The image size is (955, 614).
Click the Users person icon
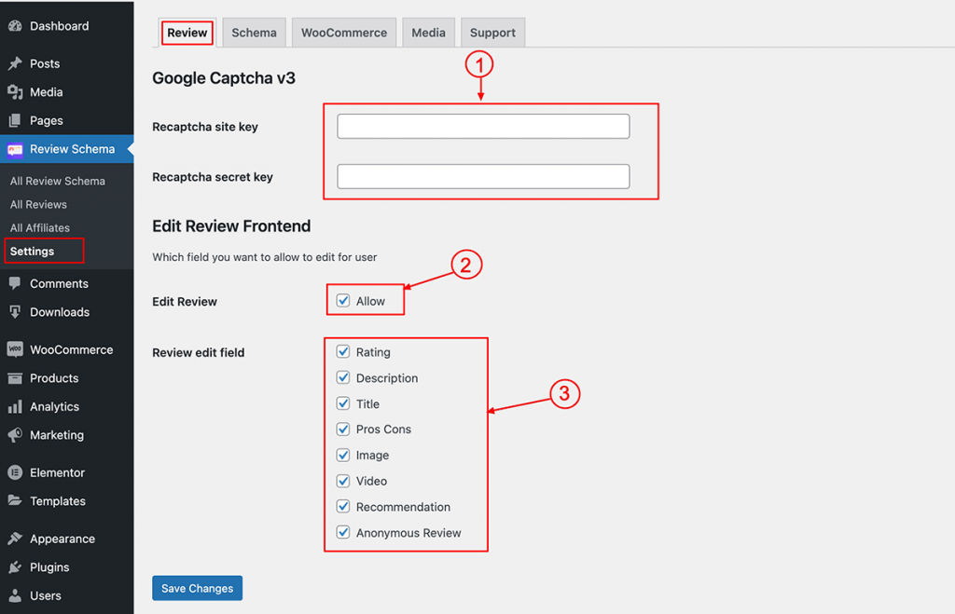15,595
